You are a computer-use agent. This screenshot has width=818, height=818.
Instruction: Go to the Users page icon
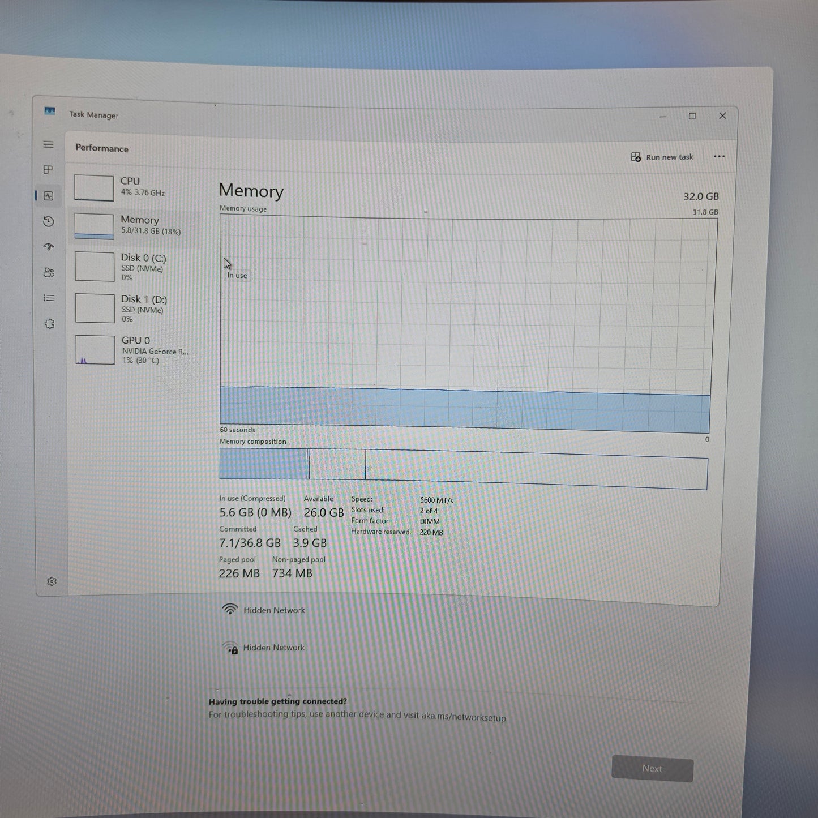click(x=49, y=273)
